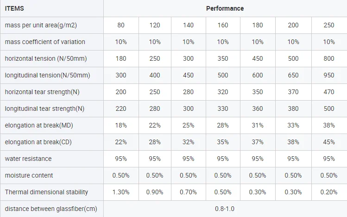Click the 'longitudinal tension(N/50mm)' row label

(47, 75)
